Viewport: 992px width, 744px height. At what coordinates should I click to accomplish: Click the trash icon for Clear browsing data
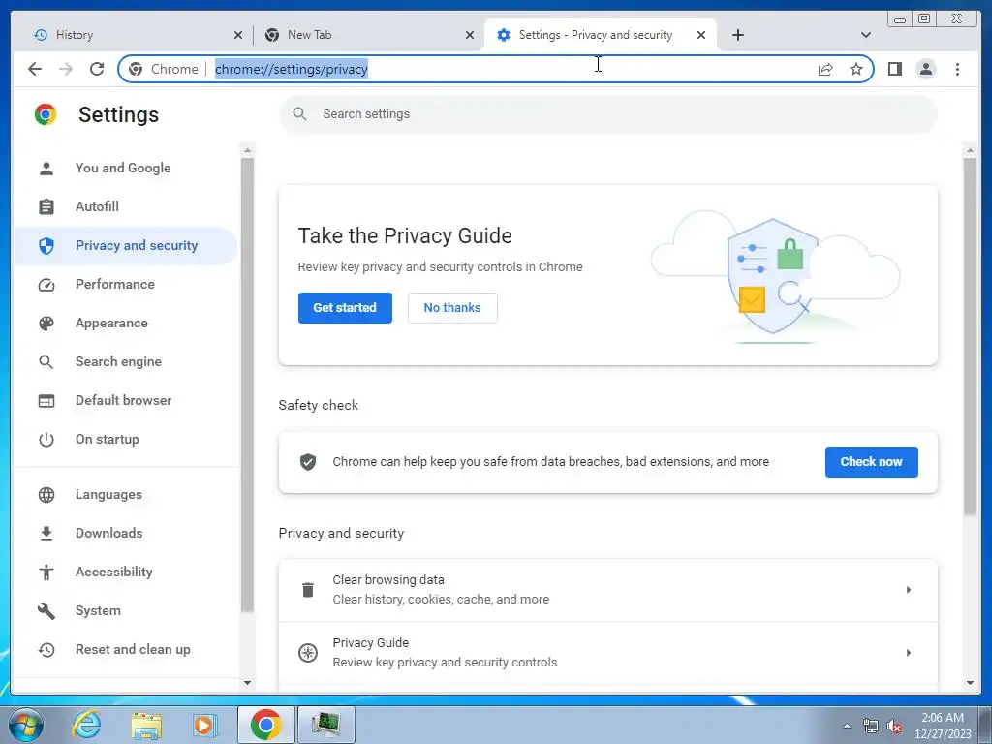click(308, 590)
